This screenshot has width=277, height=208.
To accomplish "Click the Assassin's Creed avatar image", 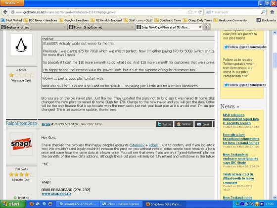I will (x=21, y=45).
